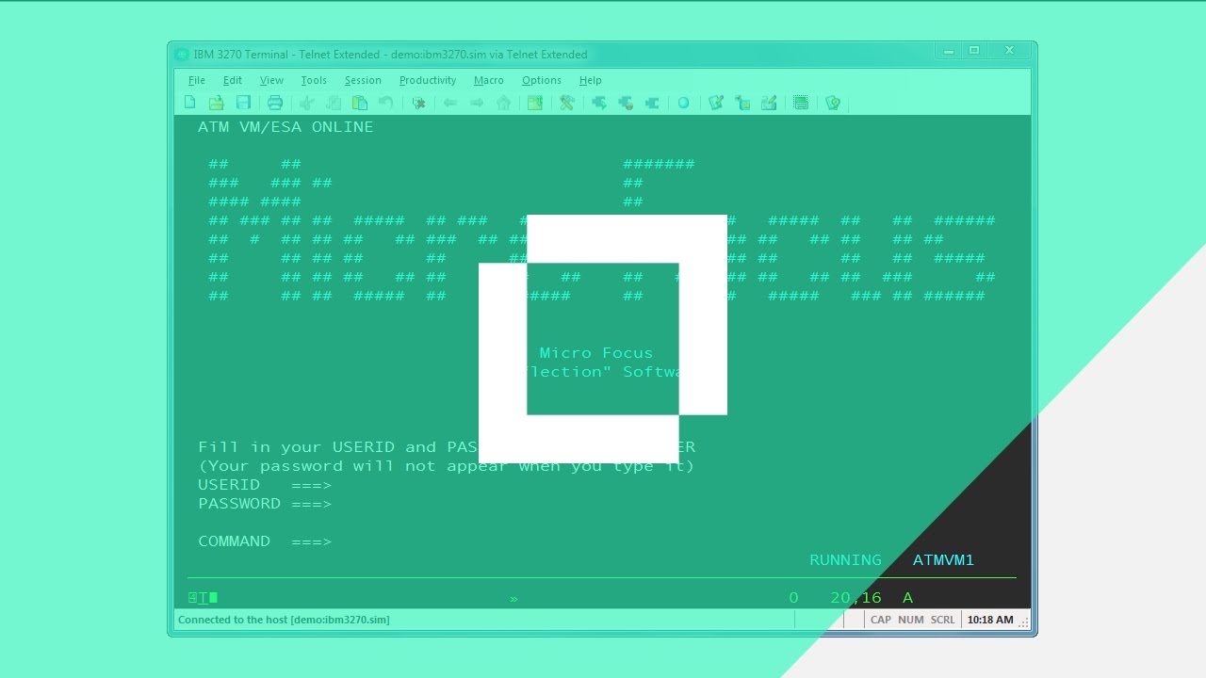The height and width of the screenshot is (678, 1206).
Task: Click the Forward arrow toolbar icon
Action: [477, 103]
